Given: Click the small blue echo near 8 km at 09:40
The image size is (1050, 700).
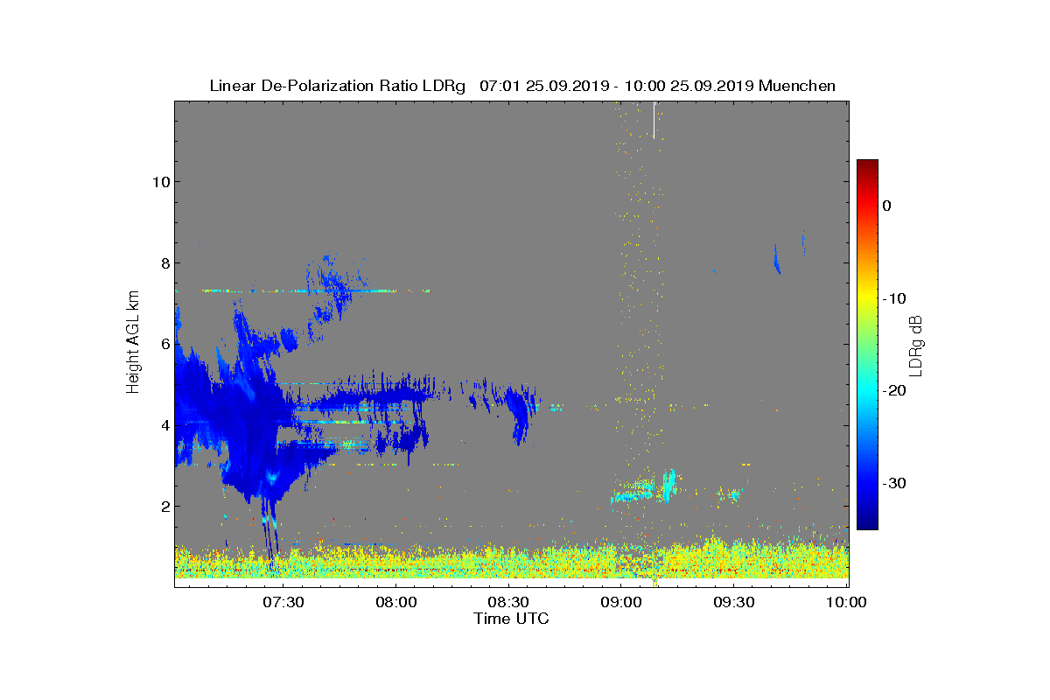Looking at the screenshot, I should (x=777, y=259).
